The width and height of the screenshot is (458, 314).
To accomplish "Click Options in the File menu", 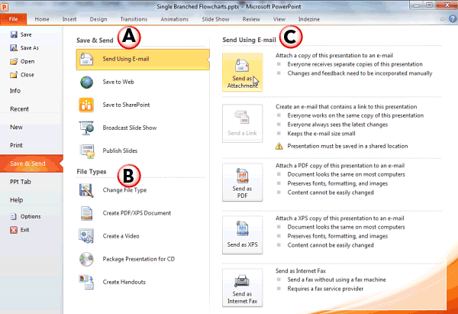I will click(x=31, y=216).
